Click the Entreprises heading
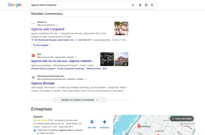Viewport: 205px width, 135px height. click(x=42, y=109)
